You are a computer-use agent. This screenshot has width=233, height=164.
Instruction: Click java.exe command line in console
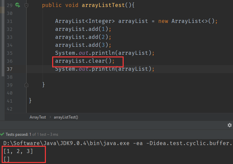click(x=118, y=143)
